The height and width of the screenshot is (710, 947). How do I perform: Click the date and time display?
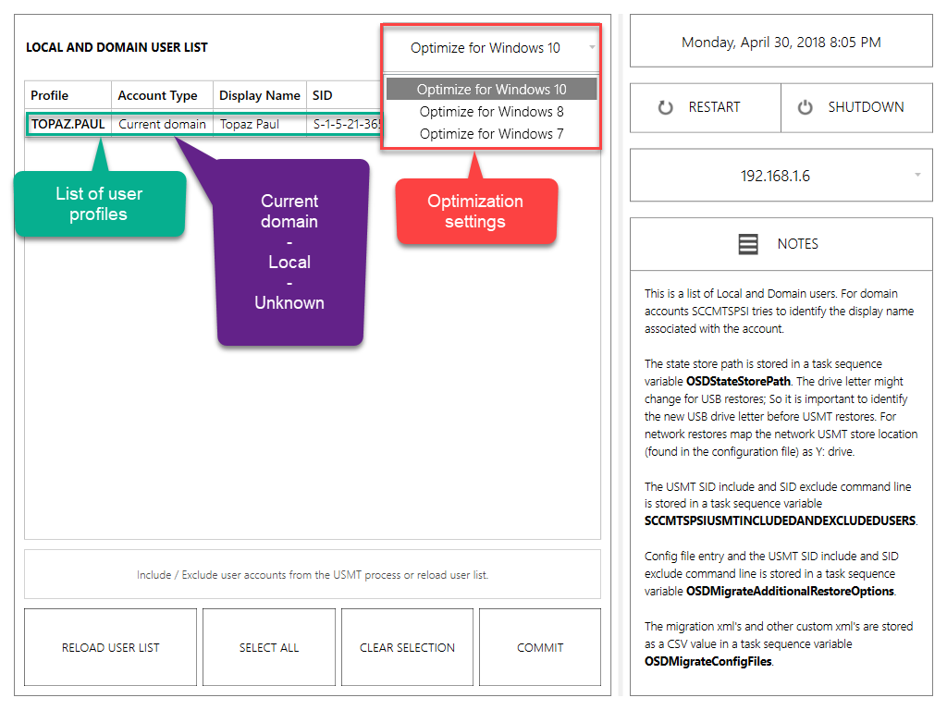781,43
